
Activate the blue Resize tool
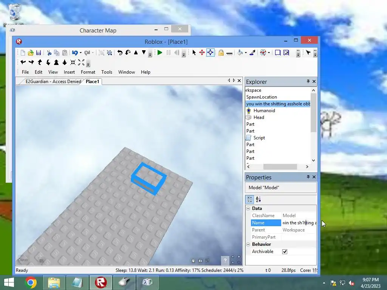[210, 52]
